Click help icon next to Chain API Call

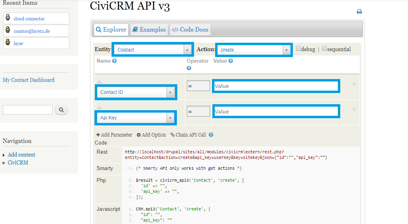click(211, 135)
